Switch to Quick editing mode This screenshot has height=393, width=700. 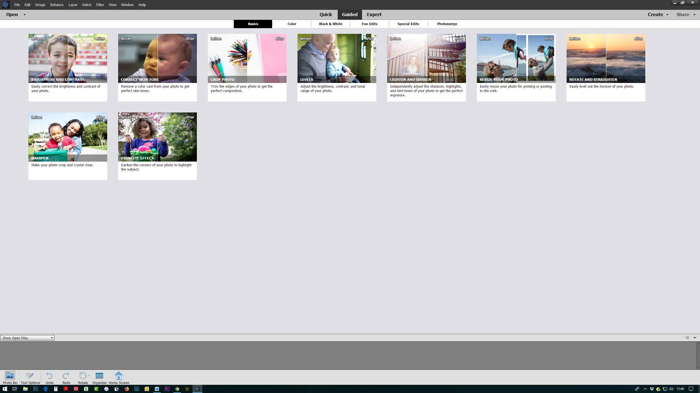(x=325, y=14)
